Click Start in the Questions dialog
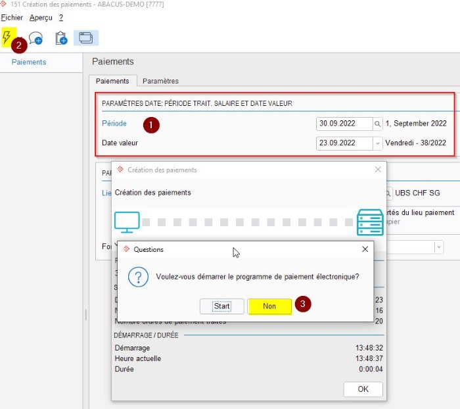This screenshot has width=460, height=409. click(222, 306)
